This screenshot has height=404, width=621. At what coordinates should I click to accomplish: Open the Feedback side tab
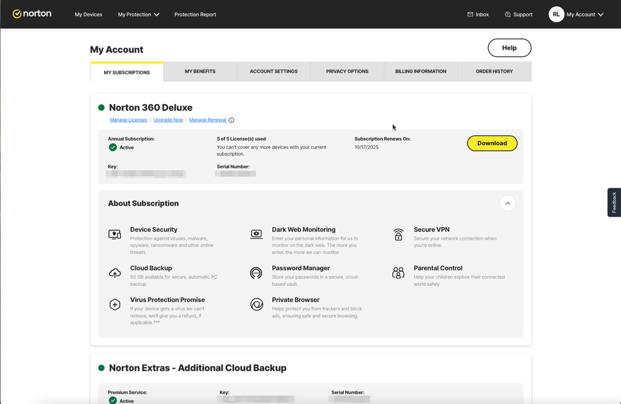click(x=614, y=202)
